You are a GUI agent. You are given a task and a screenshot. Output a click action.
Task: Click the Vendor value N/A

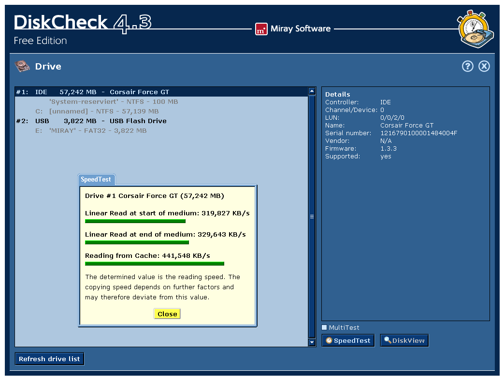coord(386,141)
